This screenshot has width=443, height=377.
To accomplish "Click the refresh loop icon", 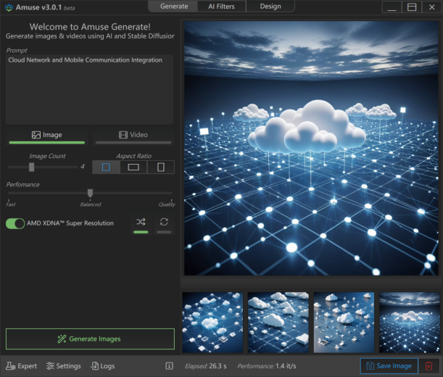I will pos(165,223).
